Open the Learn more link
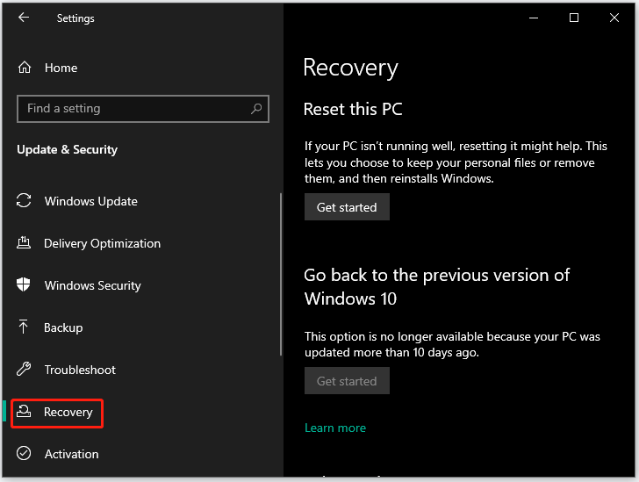This screenshot has height=482, width=639. pyautogui.click(x=335, y=428)
